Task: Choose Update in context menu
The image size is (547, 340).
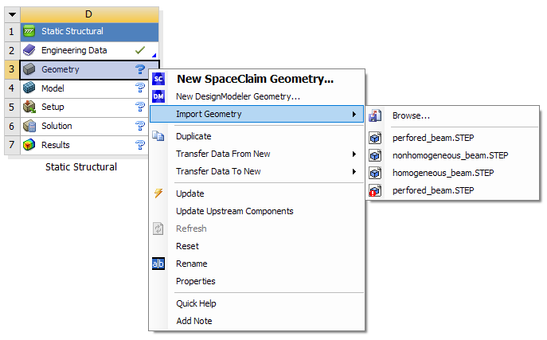Action: click(257, 193)
